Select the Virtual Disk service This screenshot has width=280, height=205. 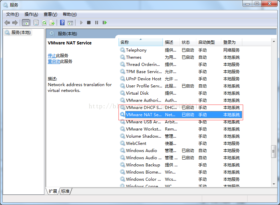[180, 93]
